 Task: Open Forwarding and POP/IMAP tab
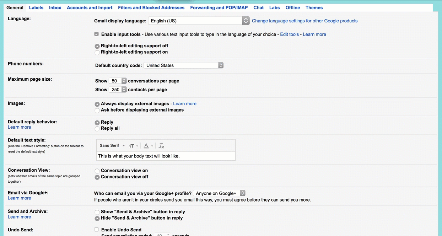(219, 7)
